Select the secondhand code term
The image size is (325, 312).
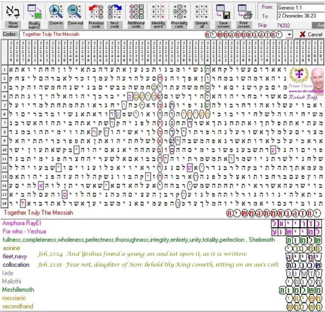(x=17, y=306)
